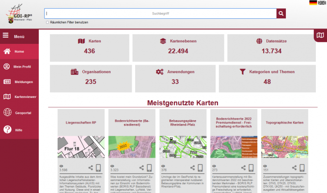327x193 pixels.
Task: Click the Anwendungen gears icon
Action: 159,72
